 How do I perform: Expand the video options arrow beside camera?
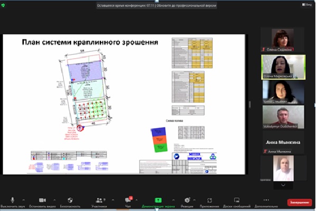pyautogui.click(x=54, y=200)
